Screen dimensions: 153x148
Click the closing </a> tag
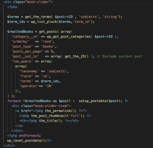(19, 126)
